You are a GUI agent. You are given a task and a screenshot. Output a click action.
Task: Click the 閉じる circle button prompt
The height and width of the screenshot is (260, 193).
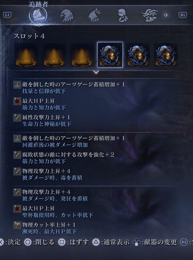(x=39, y=242)
